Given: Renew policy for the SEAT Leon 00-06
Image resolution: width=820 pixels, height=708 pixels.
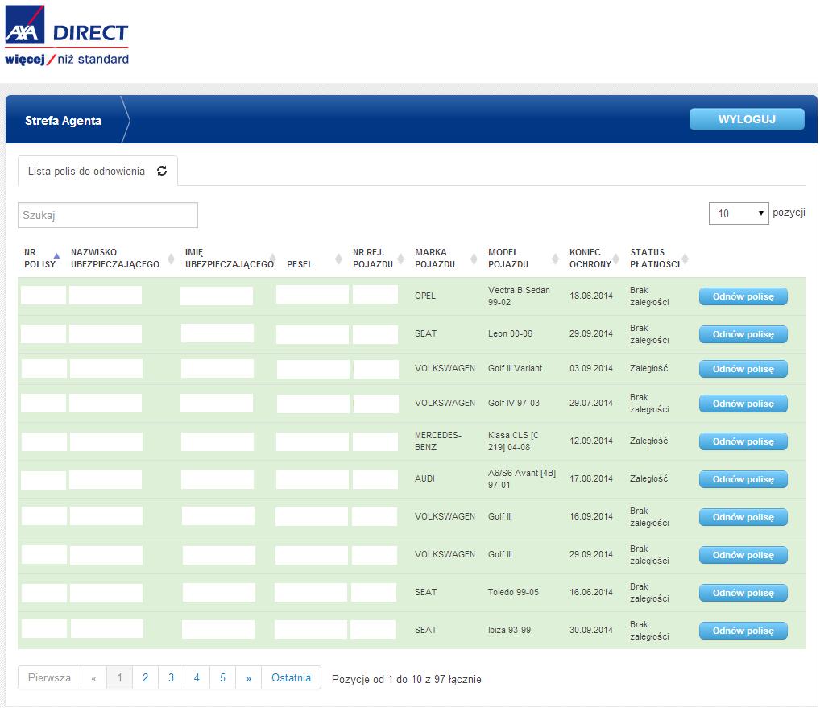Looking at the screenshot, I should tap(743, 334).
